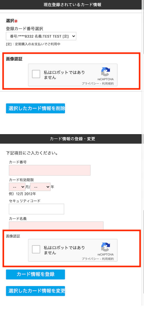Click the カード情報の登録・変更 header bar
The width and height of the screenshot is (144, 310).
[71, 139]
